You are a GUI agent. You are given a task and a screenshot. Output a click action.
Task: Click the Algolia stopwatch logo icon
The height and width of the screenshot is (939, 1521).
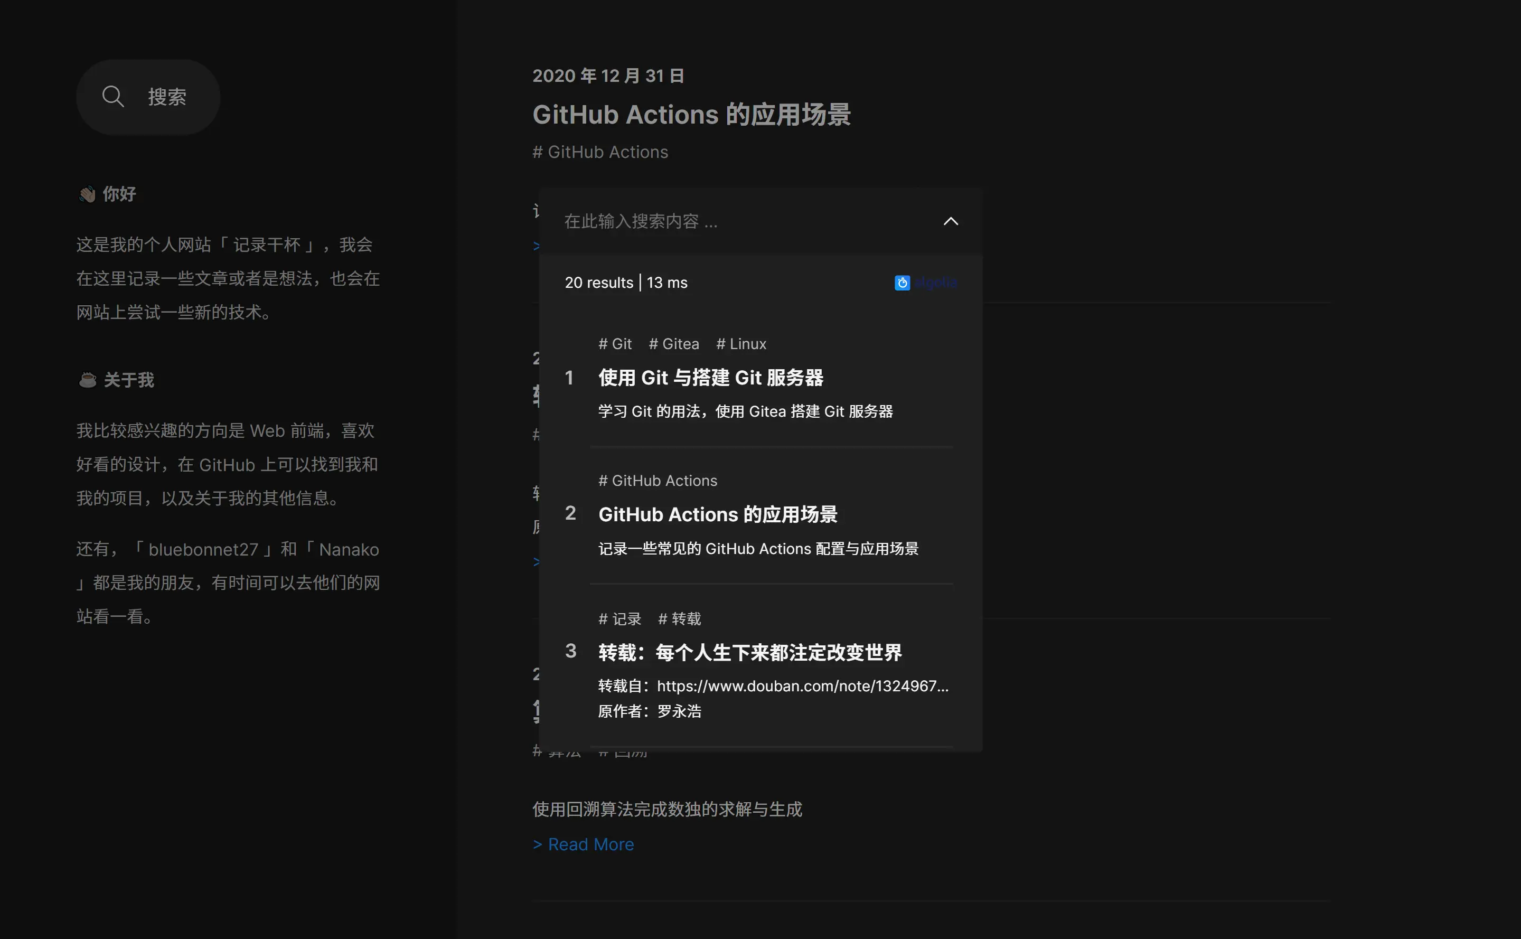click(902, 283)
